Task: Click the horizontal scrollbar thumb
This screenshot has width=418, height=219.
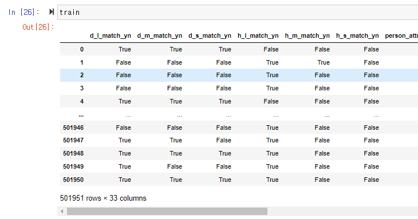Action: 167,212
